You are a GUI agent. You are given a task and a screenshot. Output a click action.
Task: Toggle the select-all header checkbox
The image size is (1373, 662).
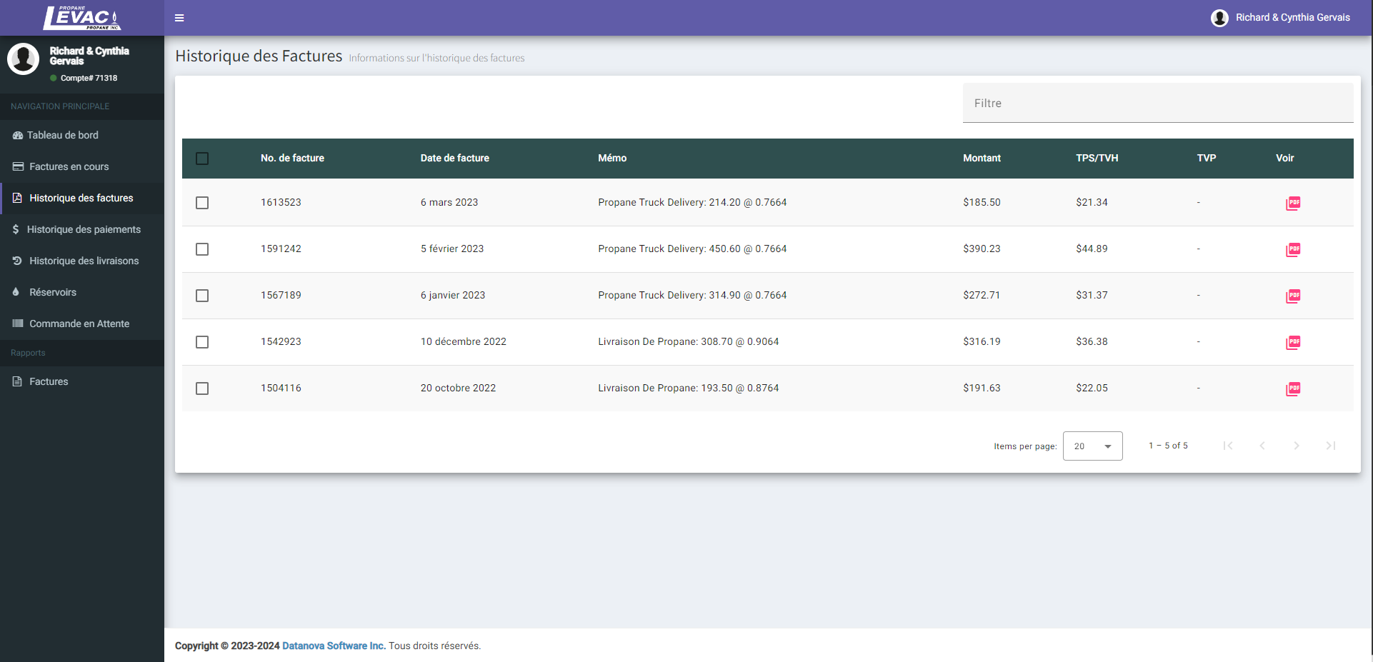pos(202,159)
